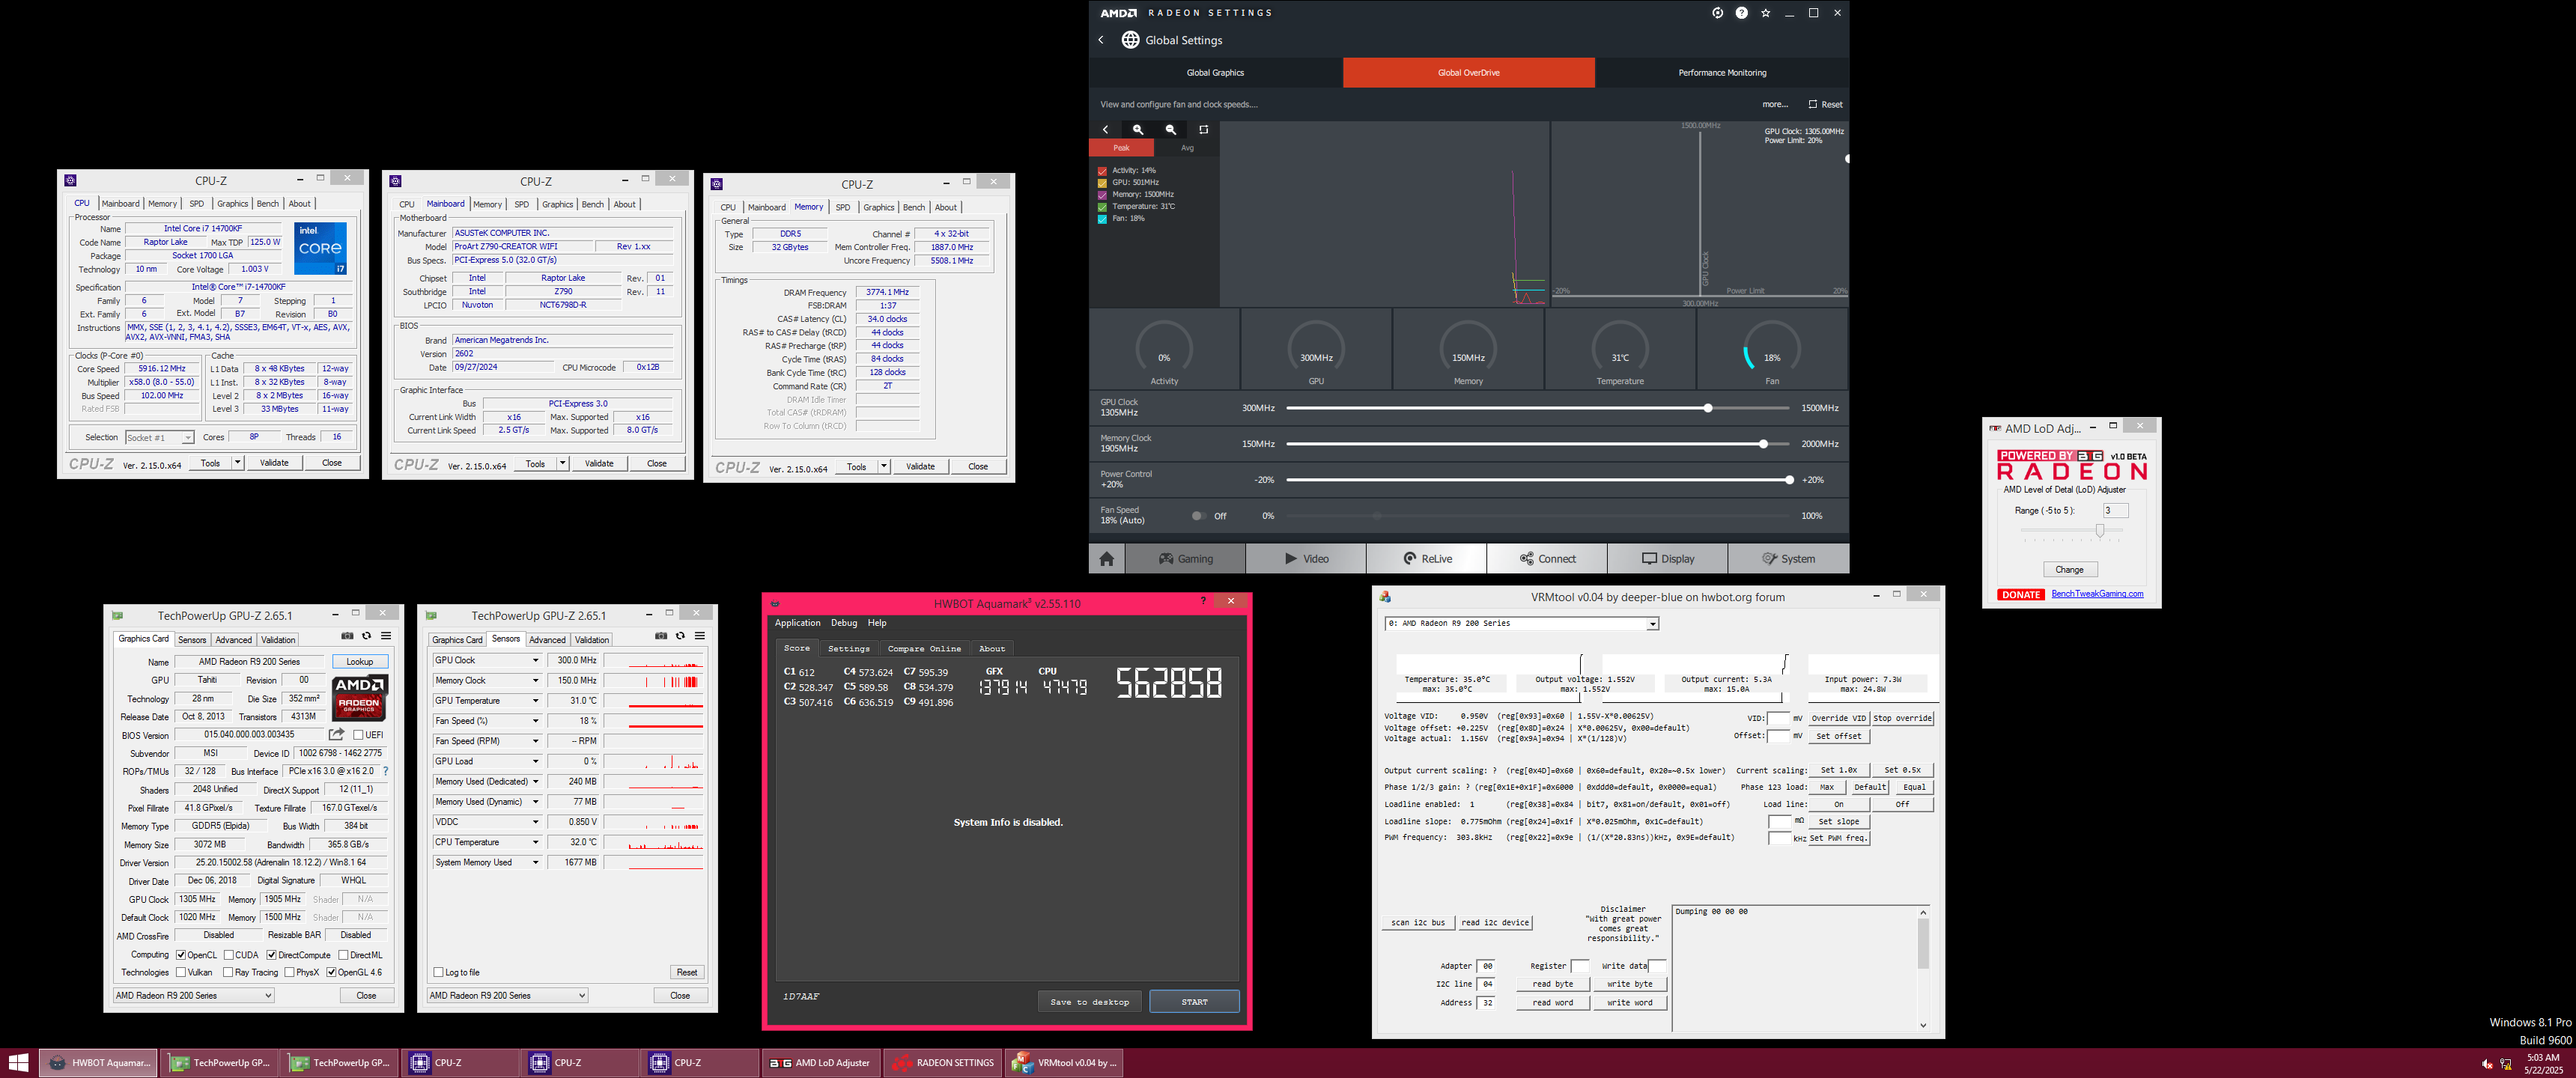Switch to AMD LoD Adjuster taskbar item
2576x1078 pixels.
point(821,1063)
